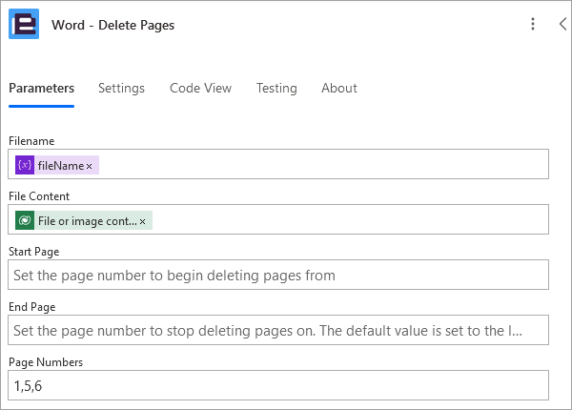Click into the End Page input field
The width and height of the screenshot is (572, 410).
(278, 330)
